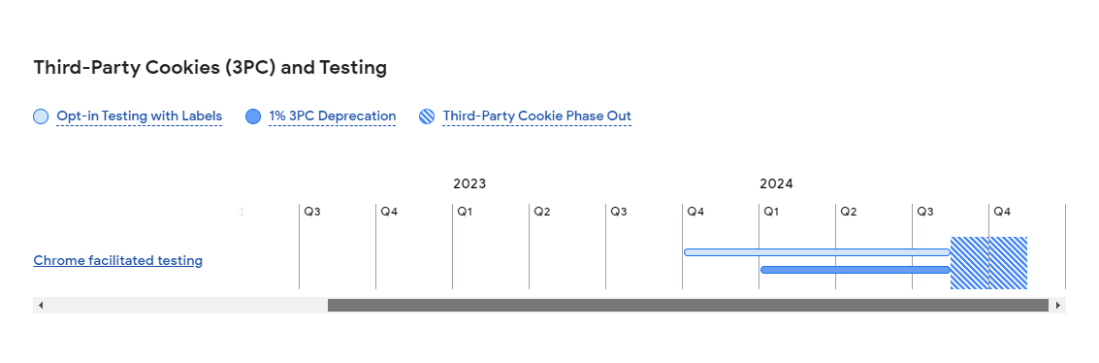Click the empty scrollbar track left of thumb
This screenshot has height=363, width=1099.
188,305
